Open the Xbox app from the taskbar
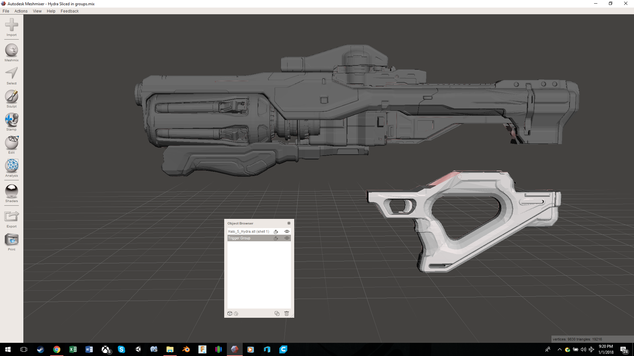This screenshot has width=634, height=356. pyautogui.click(x=106, y=349)
